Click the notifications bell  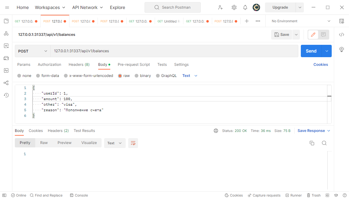(245, 7)
